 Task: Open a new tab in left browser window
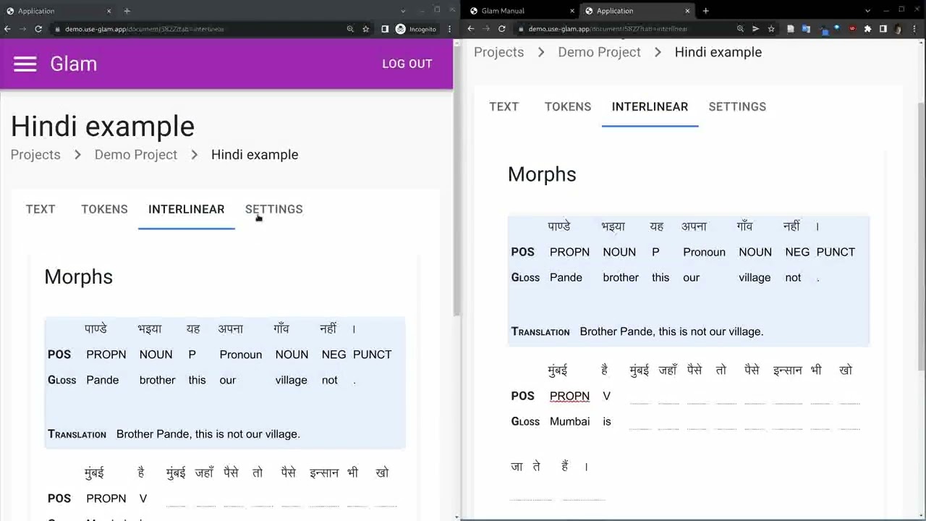pos(127,11)
